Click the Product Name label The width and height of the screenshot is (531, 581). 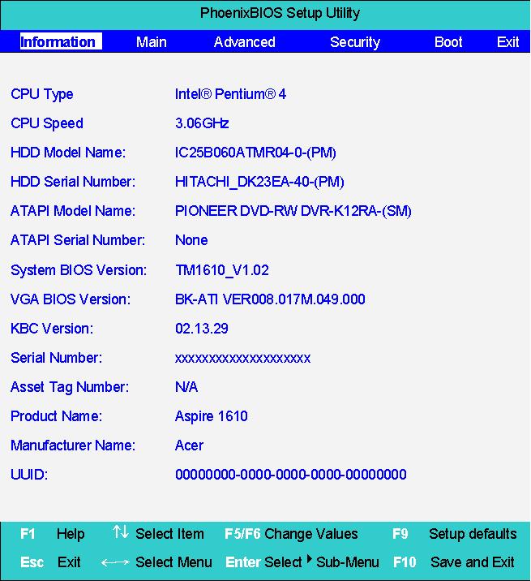click(56, 416)
